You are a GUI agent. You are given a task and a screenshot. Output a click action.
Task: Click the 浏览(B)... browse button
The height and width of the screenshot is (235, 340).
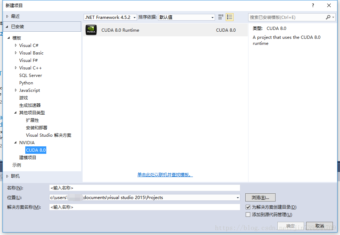260,198
